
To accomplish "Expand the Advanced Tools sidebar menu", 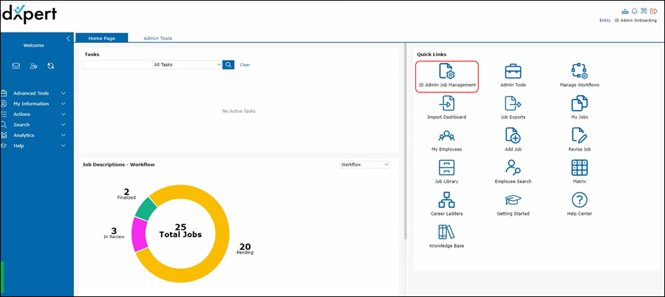I will pos(35,93).
